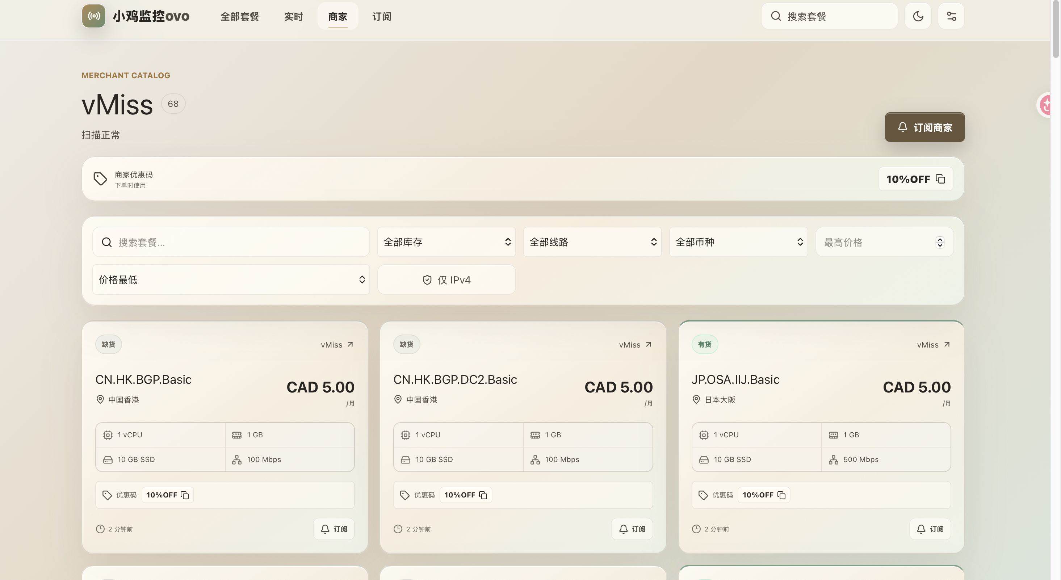
Task: Click location pin next to 日本大阪
Action: 696,399
